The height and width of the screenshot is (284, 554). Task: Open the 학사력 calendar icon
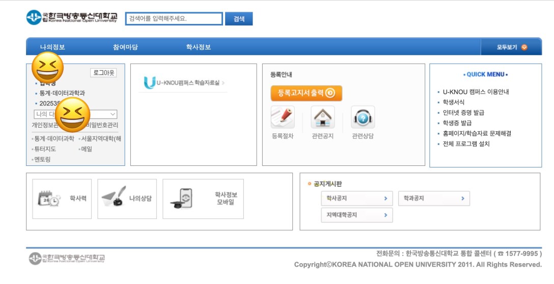[x=48, y=198]
